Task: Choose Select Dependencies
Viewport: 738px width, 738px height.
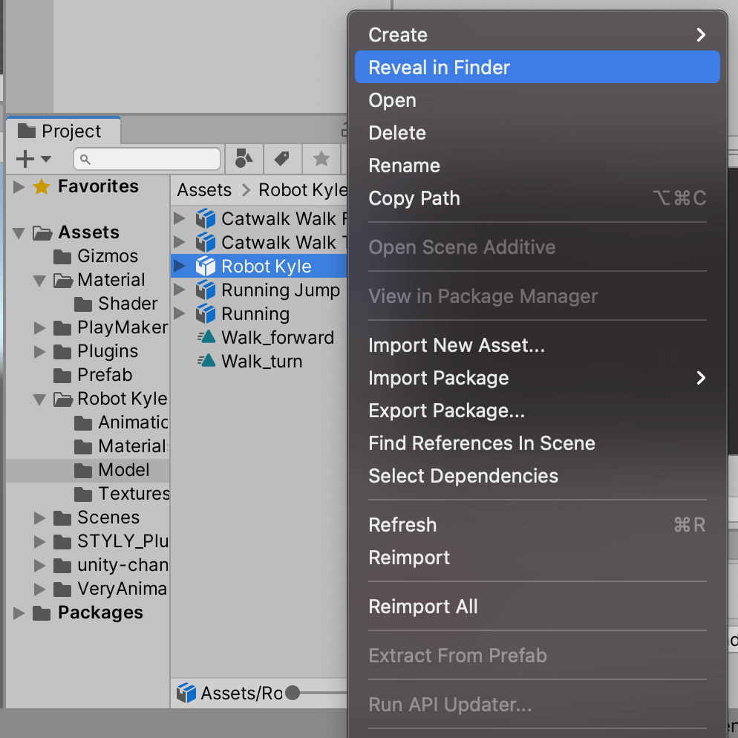Action: [538, 476]
